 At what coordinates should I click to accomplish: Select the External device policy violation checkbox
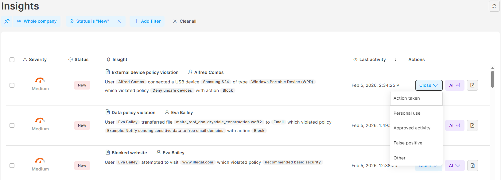tap(12, 85)
